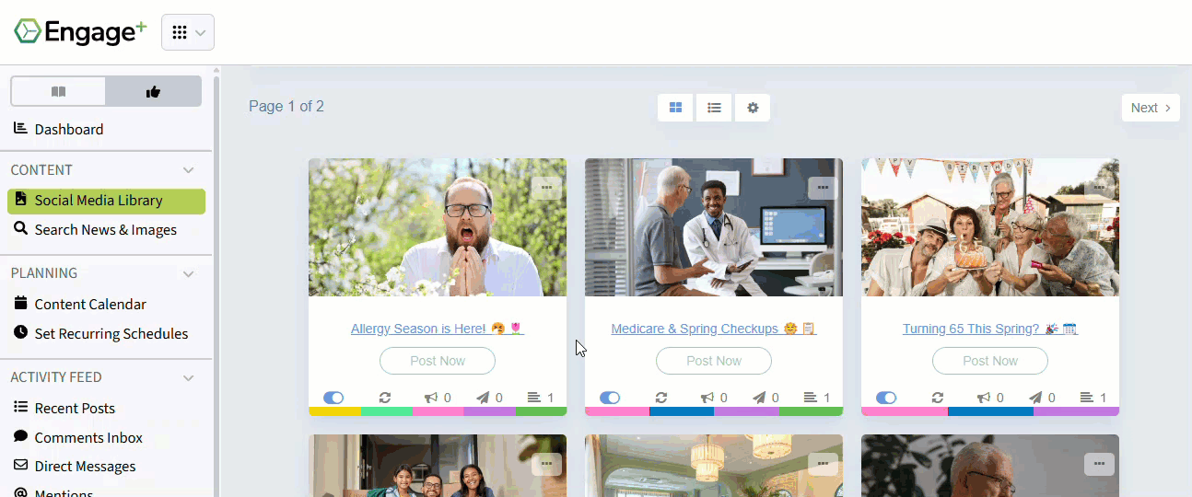This screenshot has width=1192, height=497.
Task: Click purple category bar on Turning 65 card
Action: coord(1076,411)
